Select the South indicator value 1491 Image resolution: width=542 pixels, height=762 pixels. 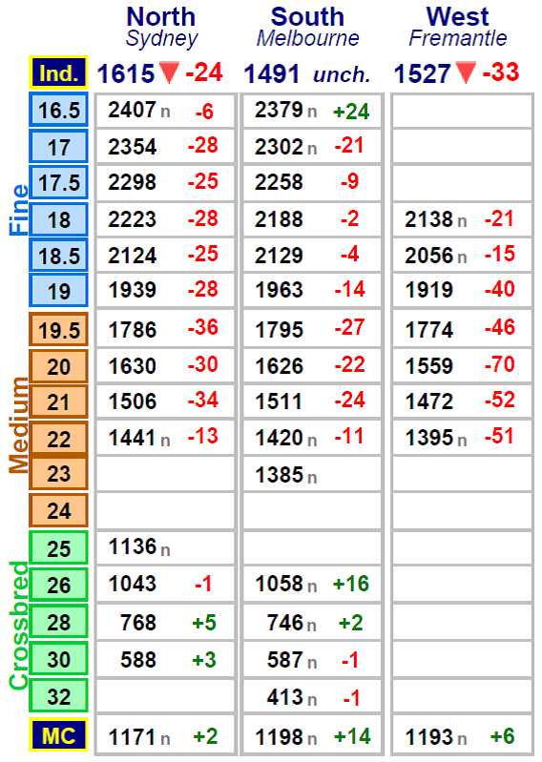click(x=271, y=74)
